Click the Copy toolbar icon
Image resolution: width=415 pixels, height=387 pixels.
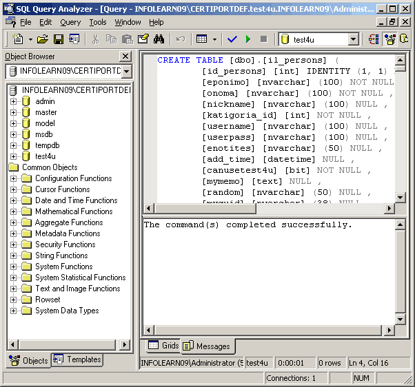[x=111, y=39]
